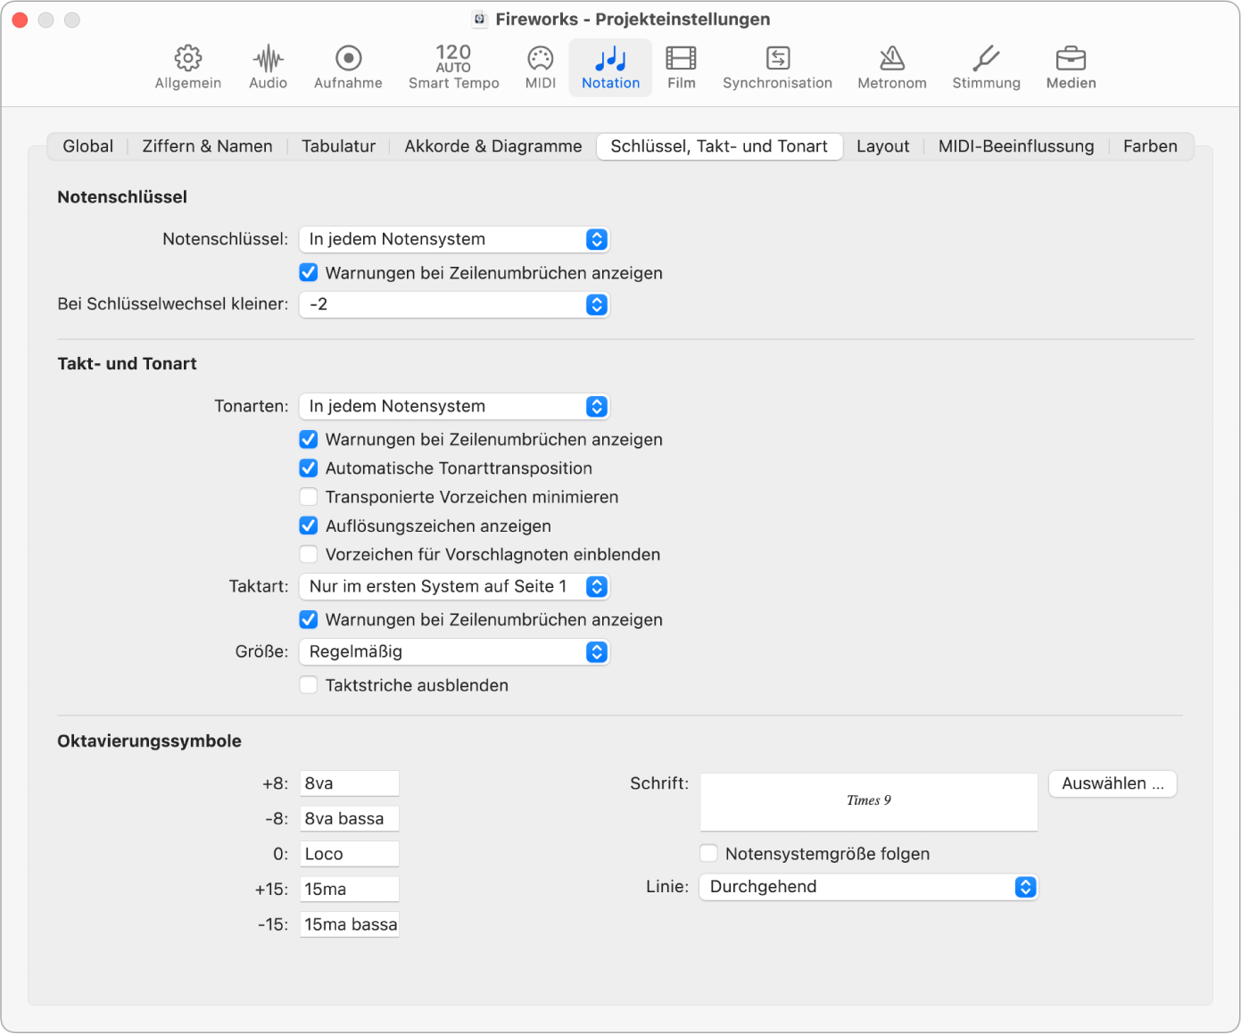
Task: Enable Transponierte Vorzeichen minimieren
Action: [309, 497]
